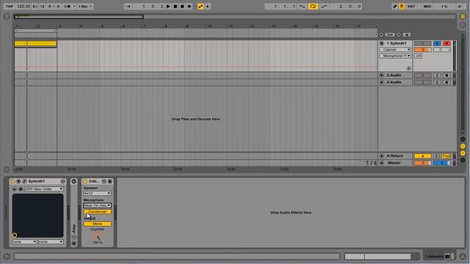470x264 pixels.
Task: Click the Sylenth1 save preset disk icon
Action: [21, 189]
